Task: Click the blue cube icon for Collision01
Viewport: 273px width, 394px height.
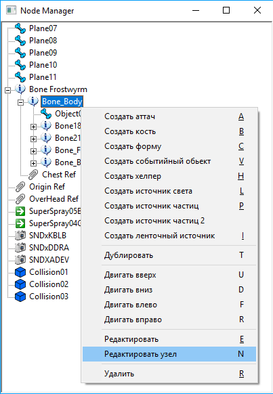Action: click(20, 272)
